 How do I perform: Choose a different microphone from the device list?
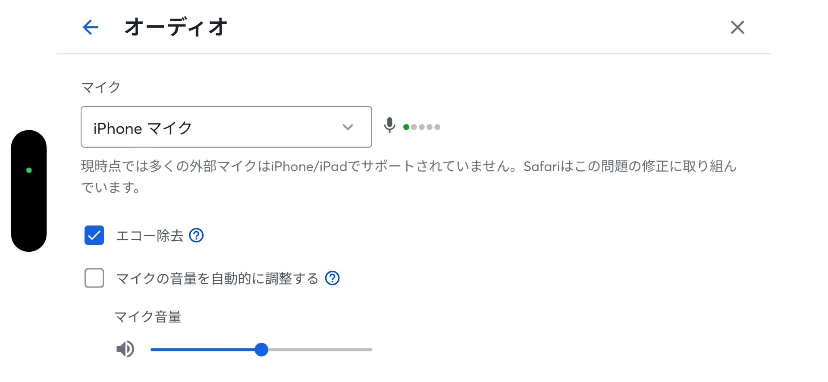click(226, 127)
